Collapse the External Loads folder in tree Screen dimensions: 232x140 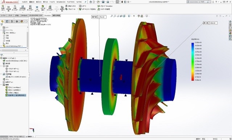(x=1, y=74)
